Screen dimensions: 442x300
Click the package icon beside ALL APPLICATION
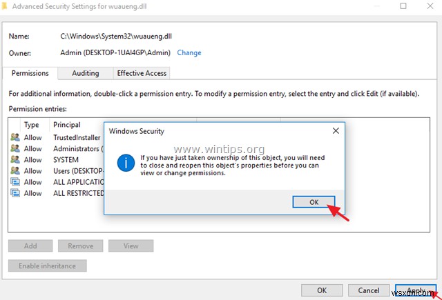[x=15, y=182]
